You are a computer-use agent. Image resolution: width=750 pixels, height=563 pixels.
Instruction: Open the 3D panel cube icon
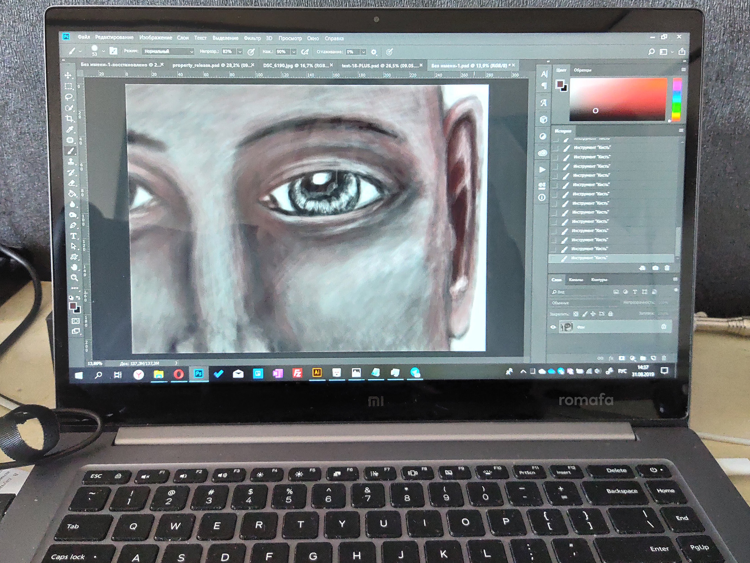click(x=543, y=120)
